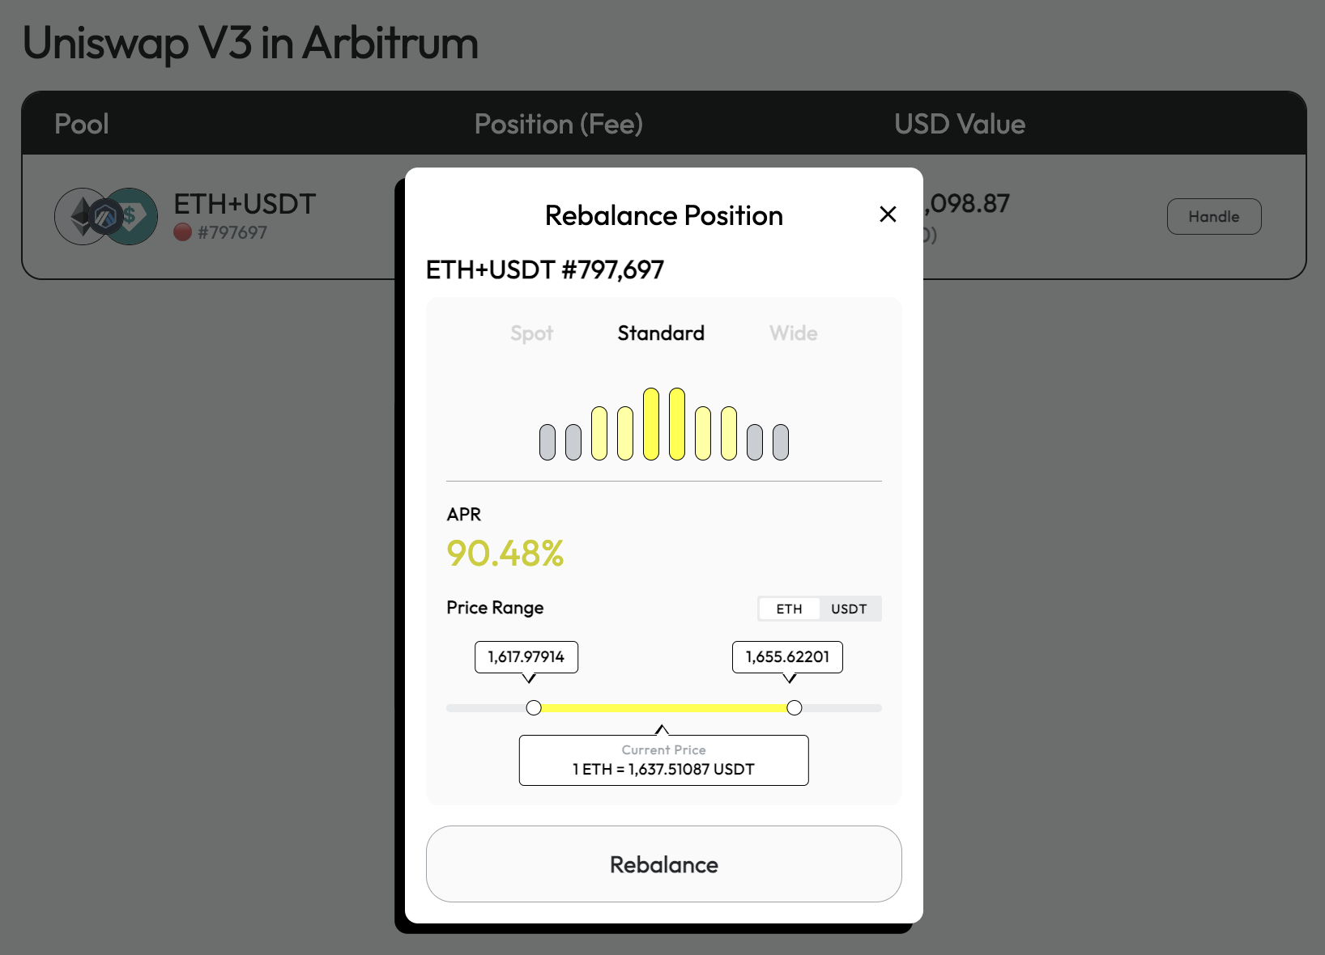1325x955 pixels.
Task: Switch price range unit to USDT
Action: 849,609
